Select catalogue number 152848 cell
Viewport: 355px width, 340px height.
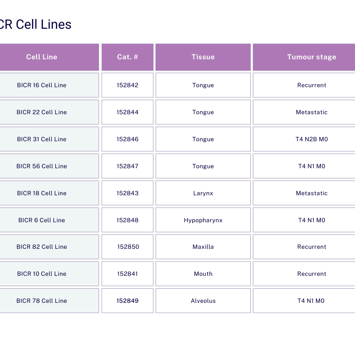coord(127,220)
